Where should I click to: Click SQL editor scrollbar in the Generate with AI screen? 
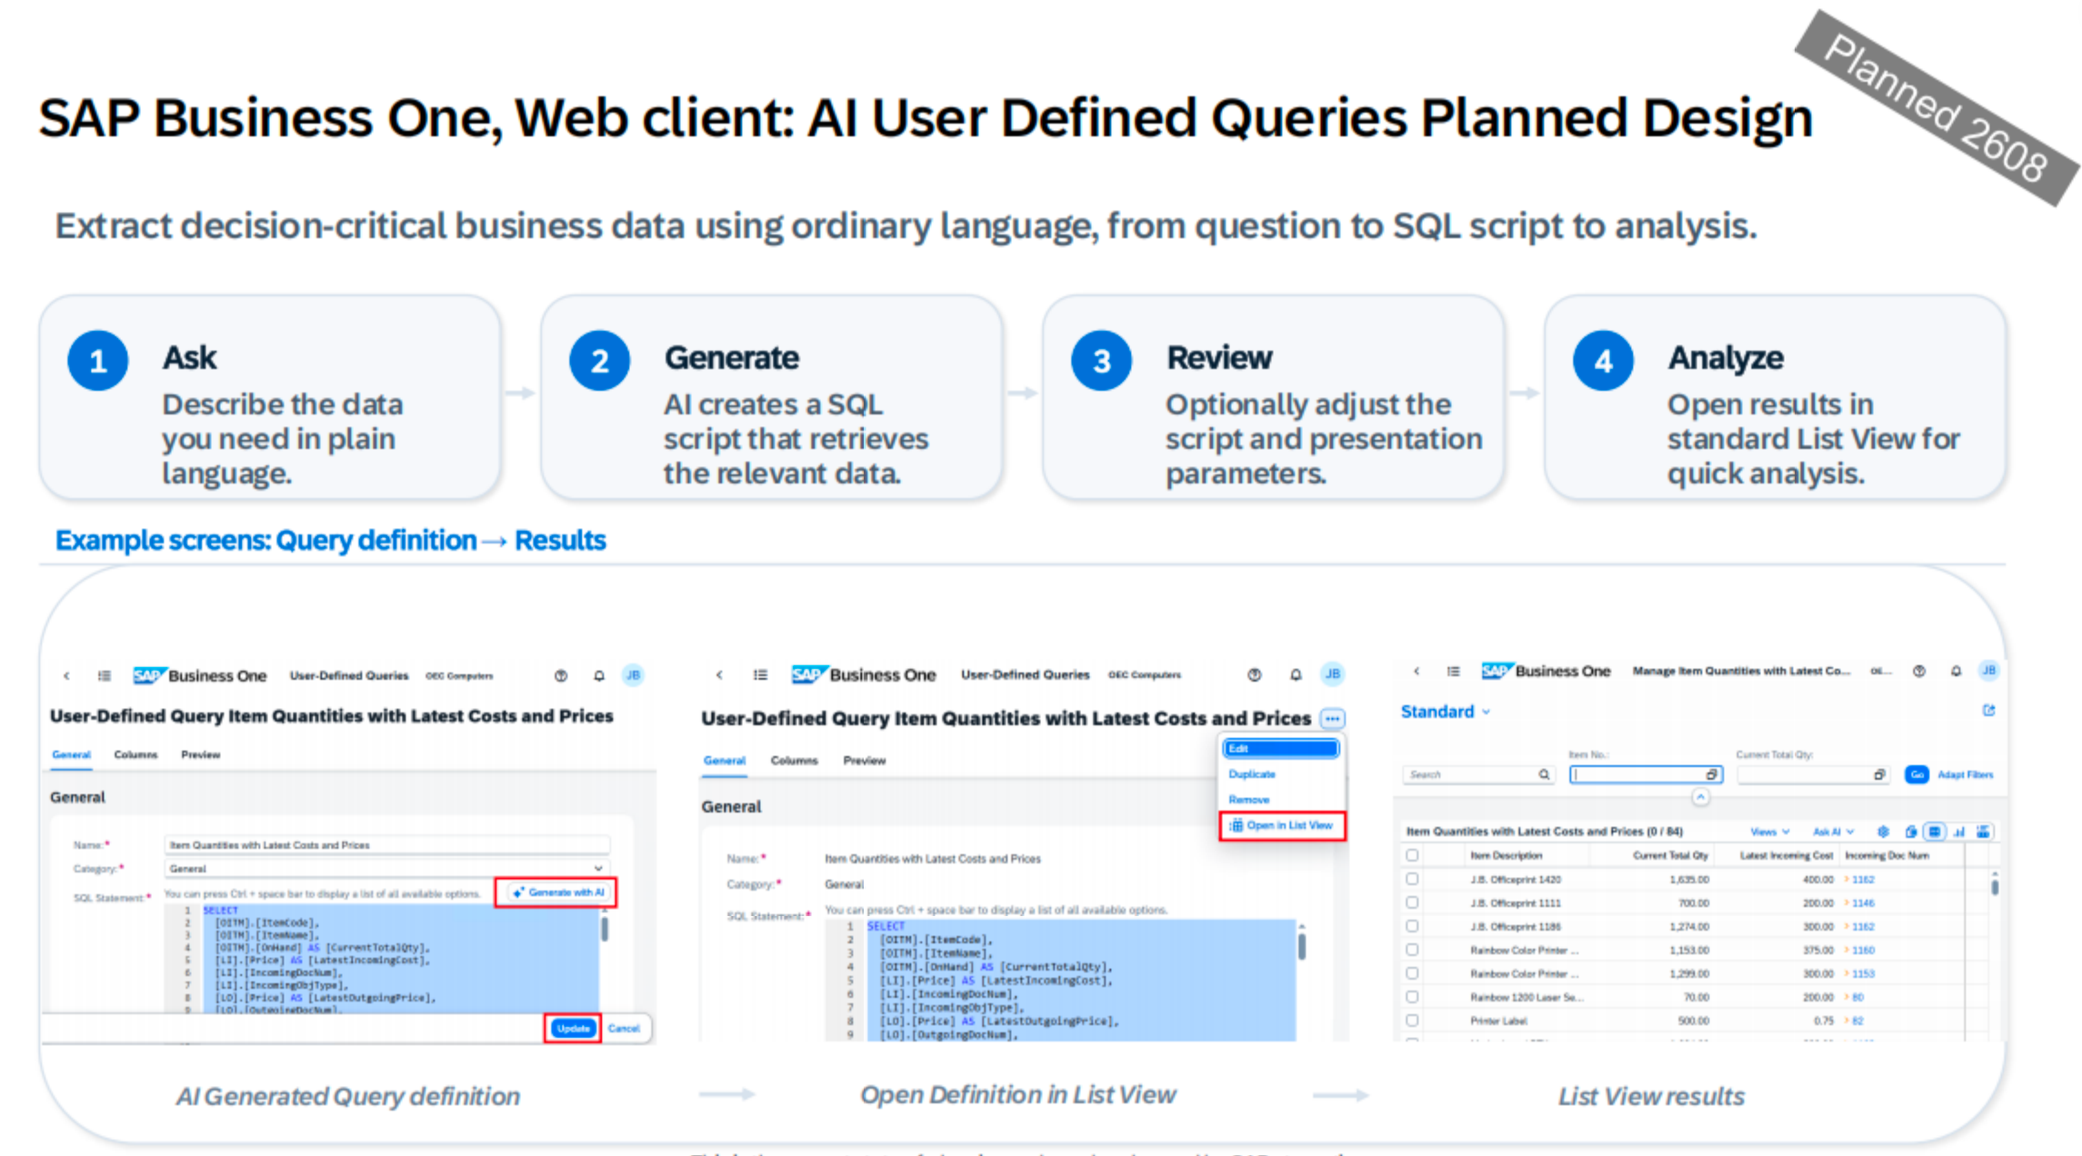[605, 930]
